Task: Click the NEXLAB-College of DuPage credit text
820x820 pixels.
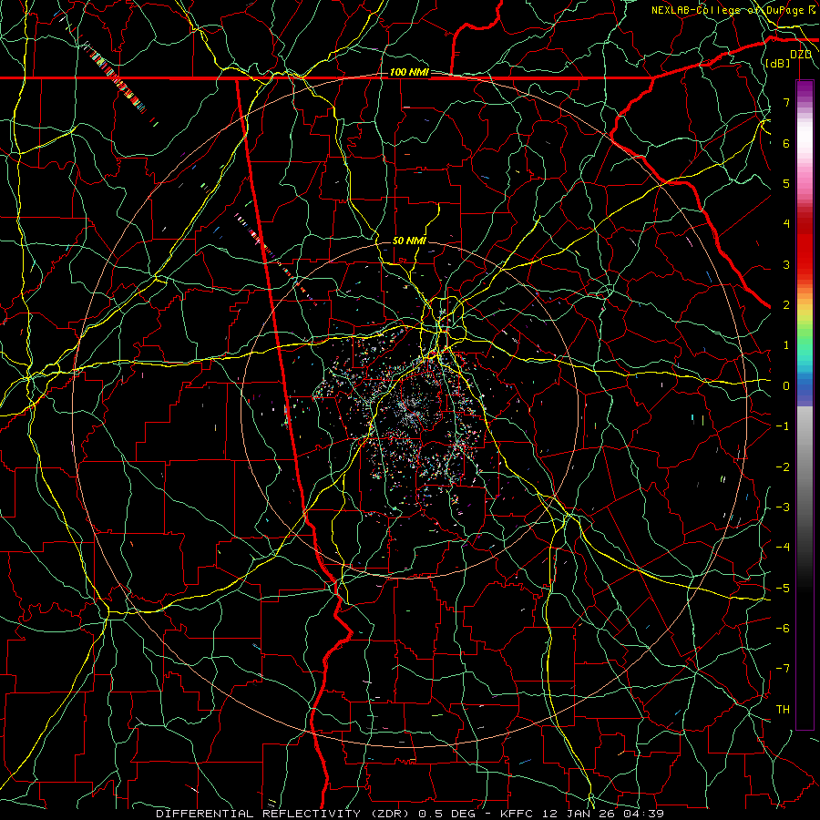Action: point(733,10)
